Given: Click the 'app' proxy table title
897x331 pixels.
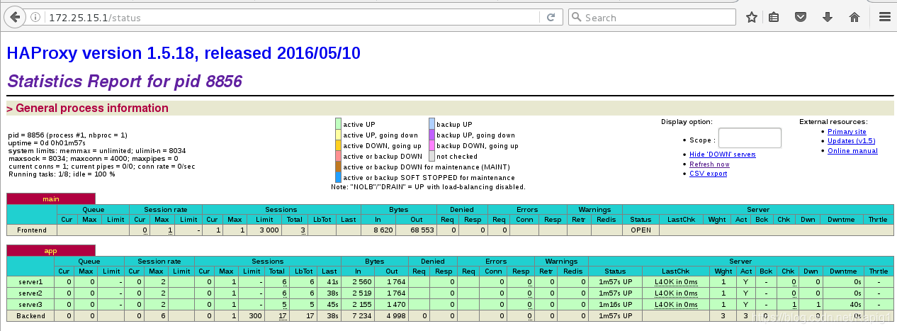Looking at the screenshot, I should [50, 250].
